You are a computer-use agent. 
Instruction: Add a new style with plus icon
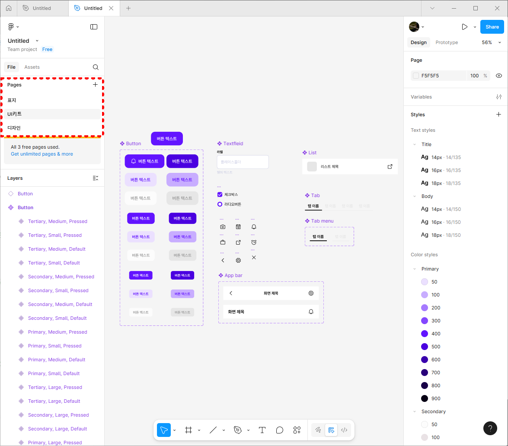click(x=498, y=115)
